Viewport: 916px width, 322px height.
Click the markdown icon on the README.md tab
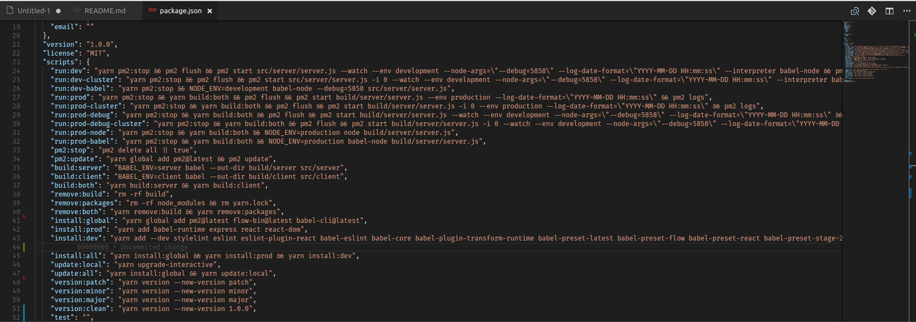pyautogui.click(x=77, y=10)
